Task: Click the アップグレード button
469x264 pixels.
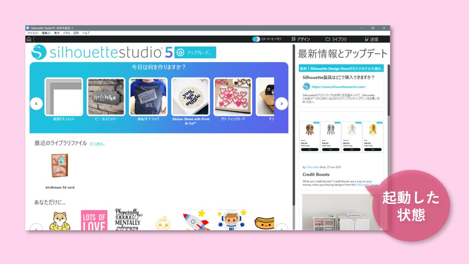Action: (x=195, y=53)
